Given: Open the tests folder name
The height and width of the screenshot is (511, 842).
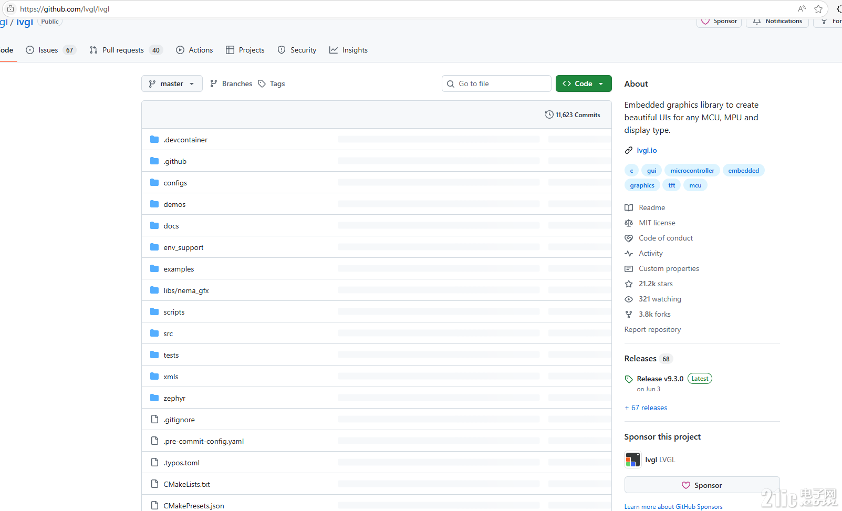Looking at the screenshot, I should (x=171, y=355).
